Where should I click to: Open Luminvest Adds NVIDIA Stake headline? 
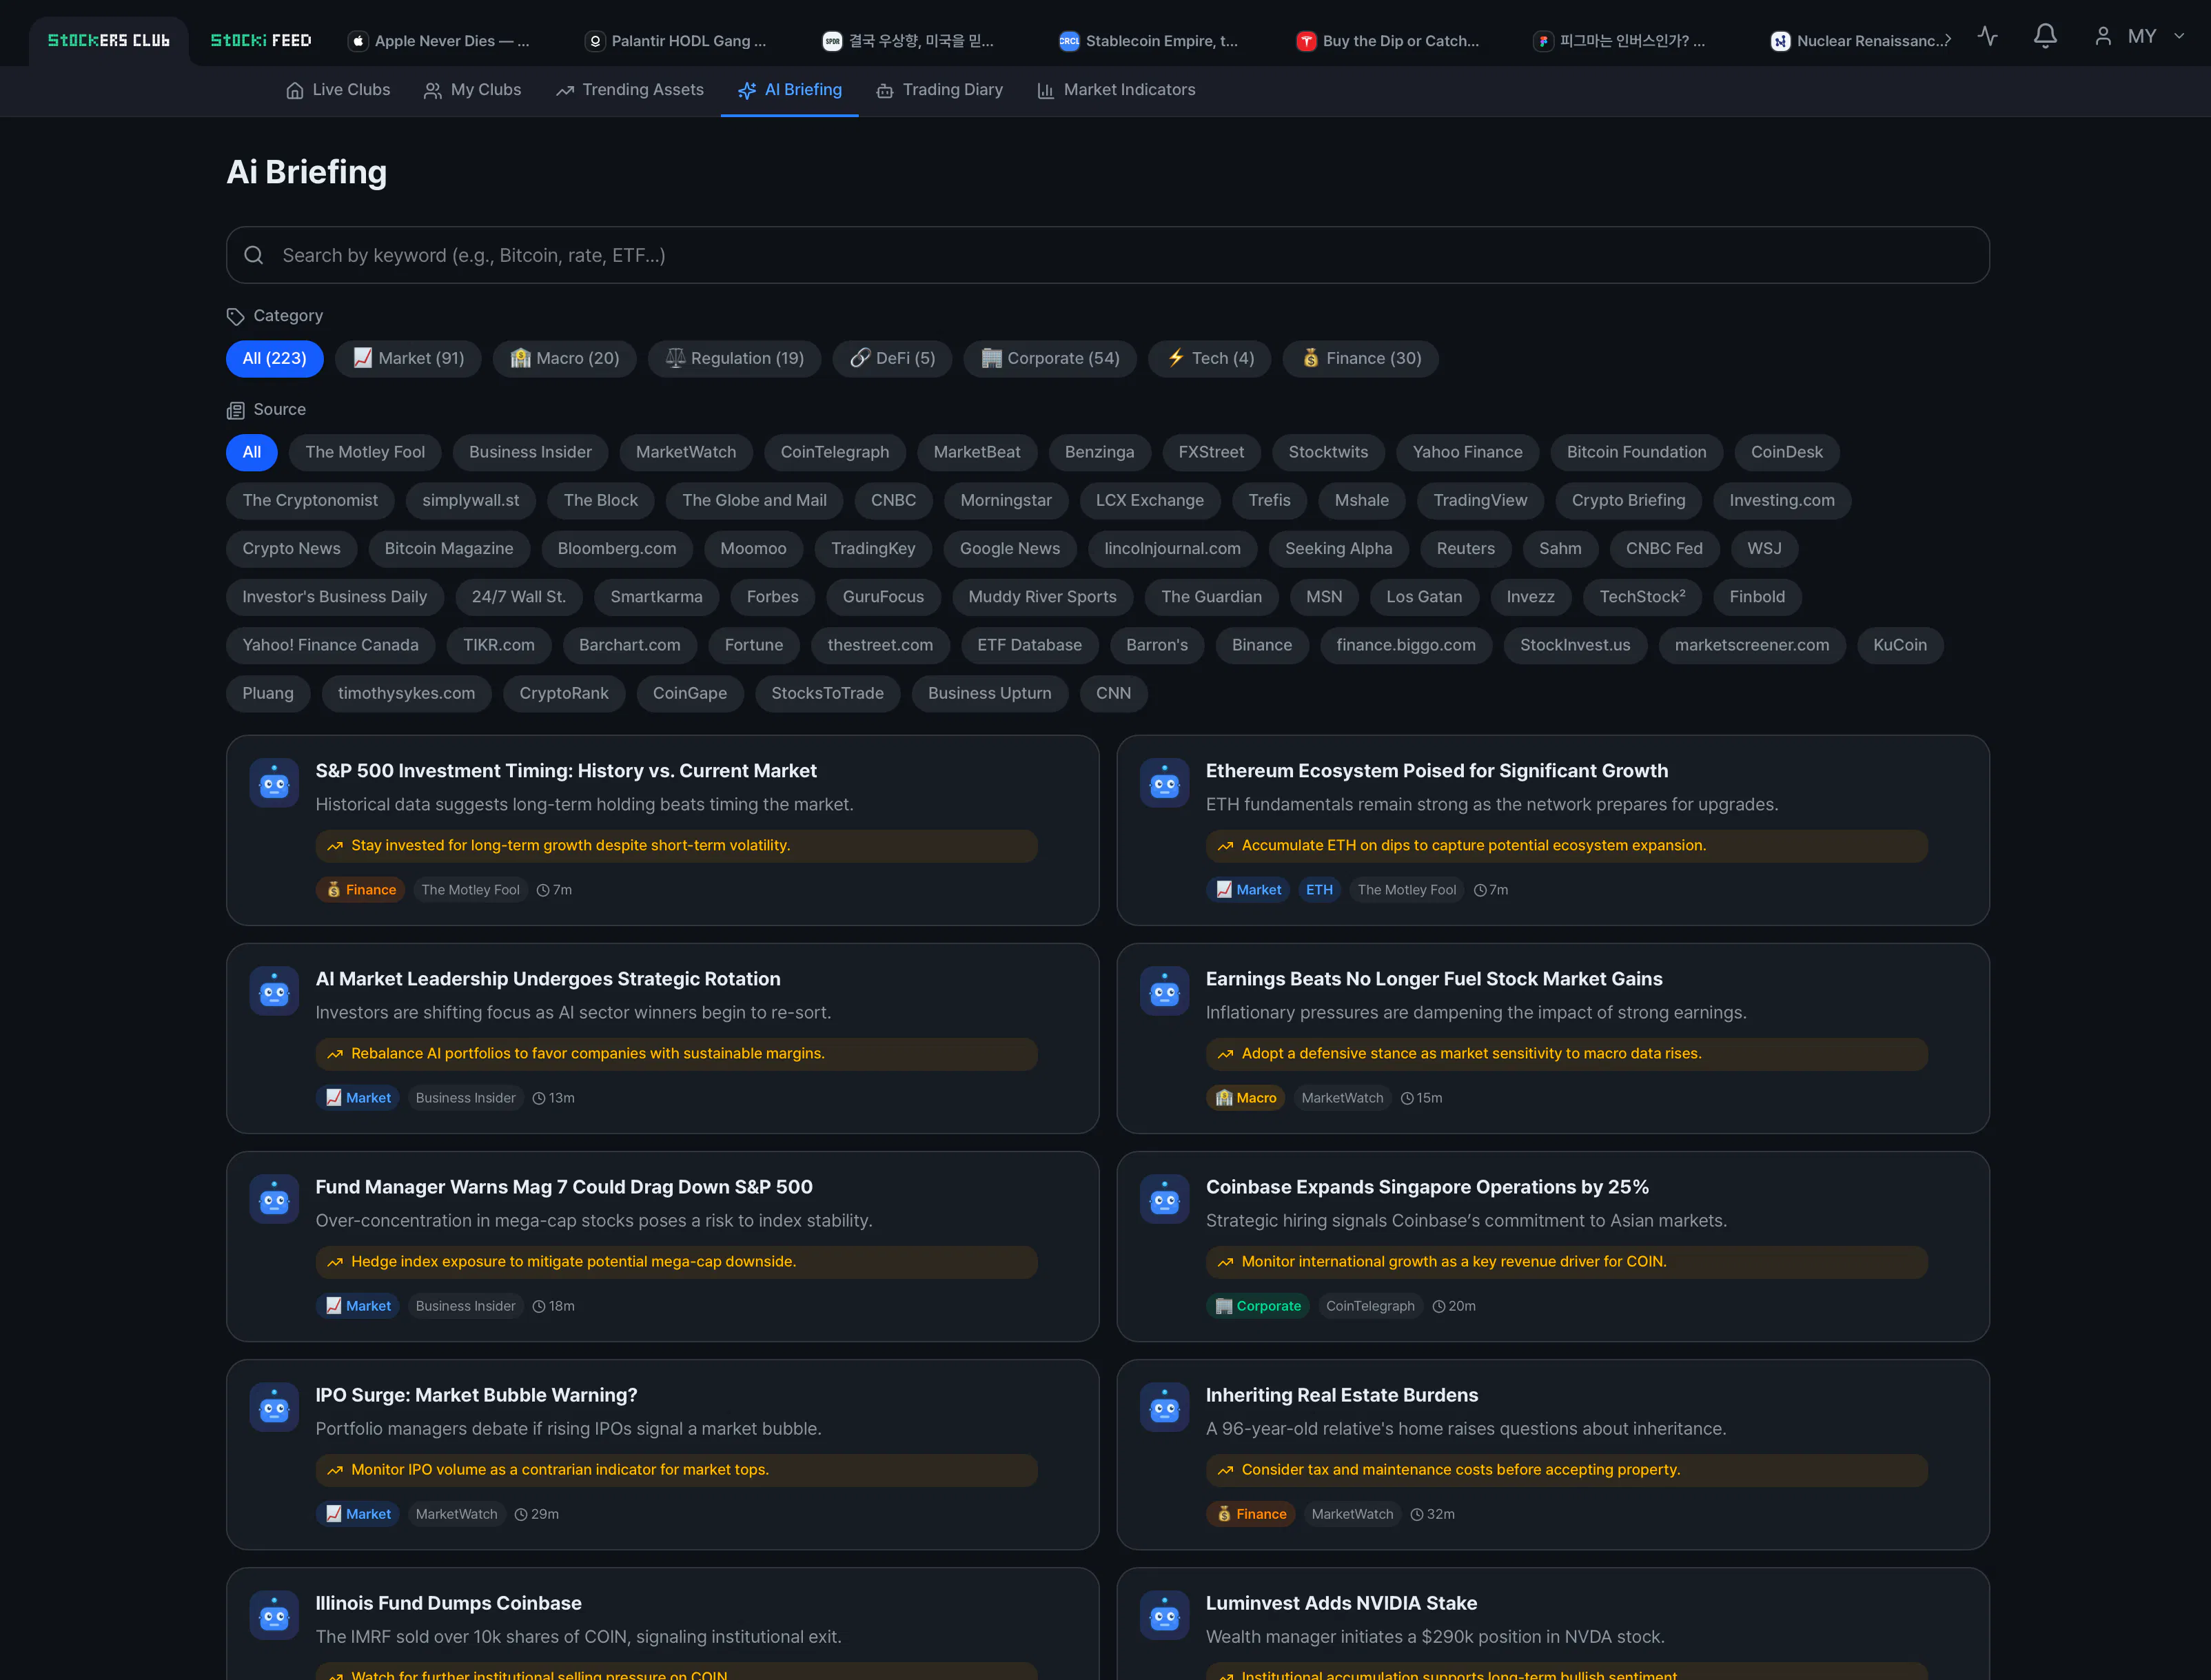coord(1341,1603)
